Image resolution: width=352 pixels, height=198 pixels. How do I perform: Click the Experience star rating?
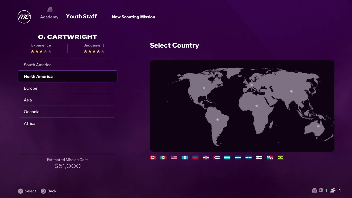pos(41,51)
